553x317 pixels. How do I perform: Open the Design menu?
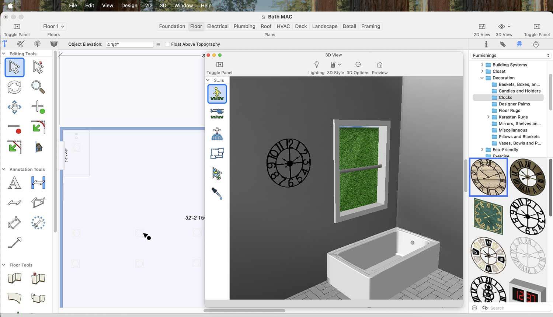tap(129, 6)
